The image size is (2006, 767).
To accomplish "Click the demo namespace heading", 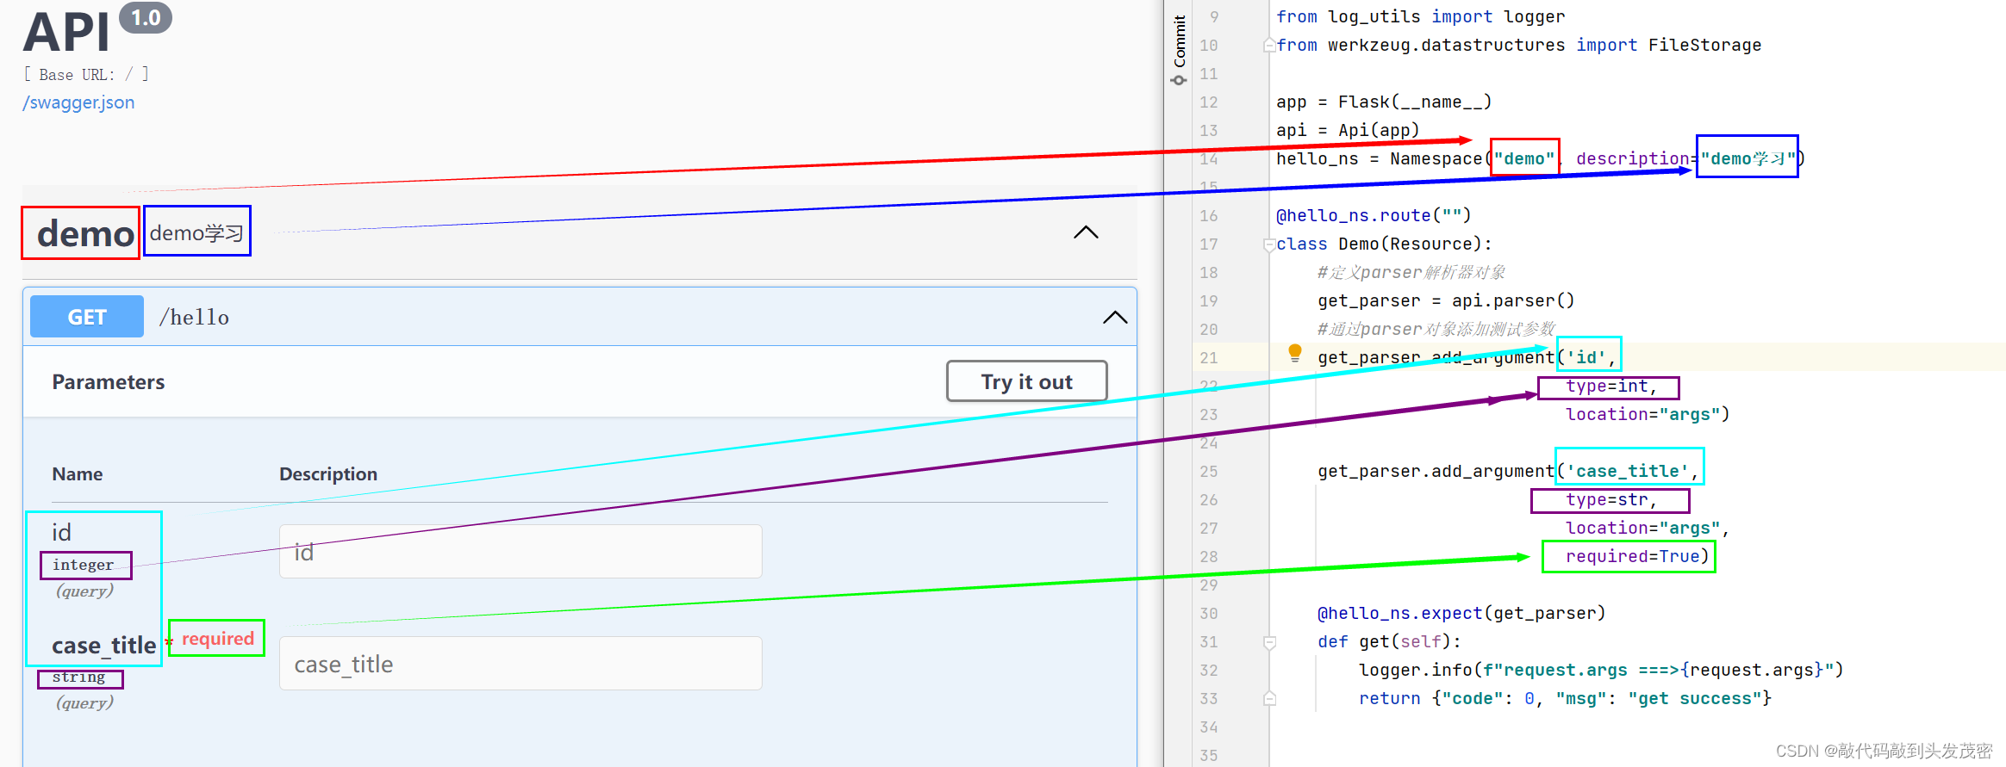I will (x=85, y=233).
